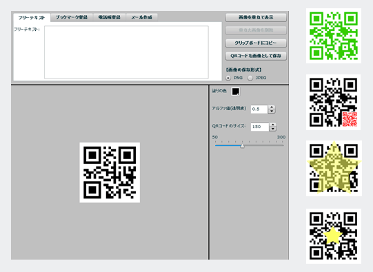Click the 300 maximum label on size slider
373x272 pixels.
pos(281,137)
